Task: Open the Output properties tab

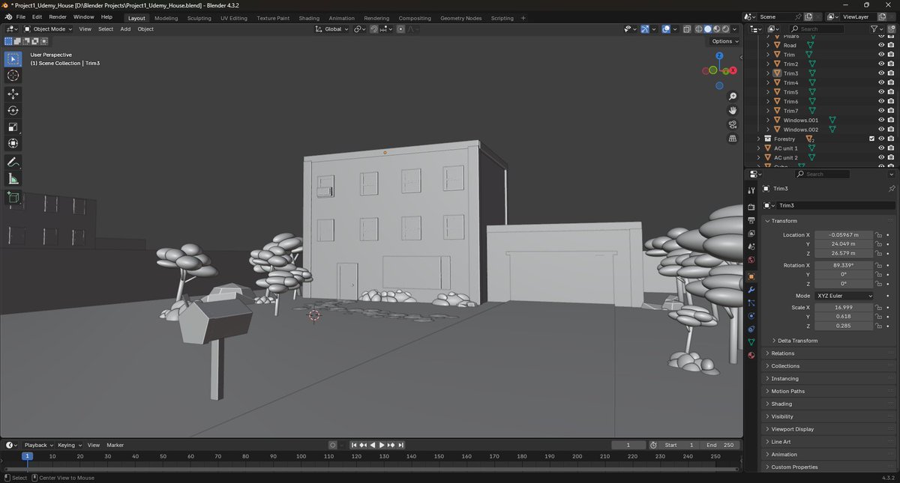Action: 751,220
